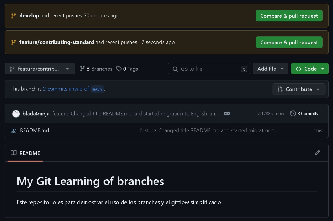Open commit hash 5117385
This screenshot has width=333, height=221.
264,114
